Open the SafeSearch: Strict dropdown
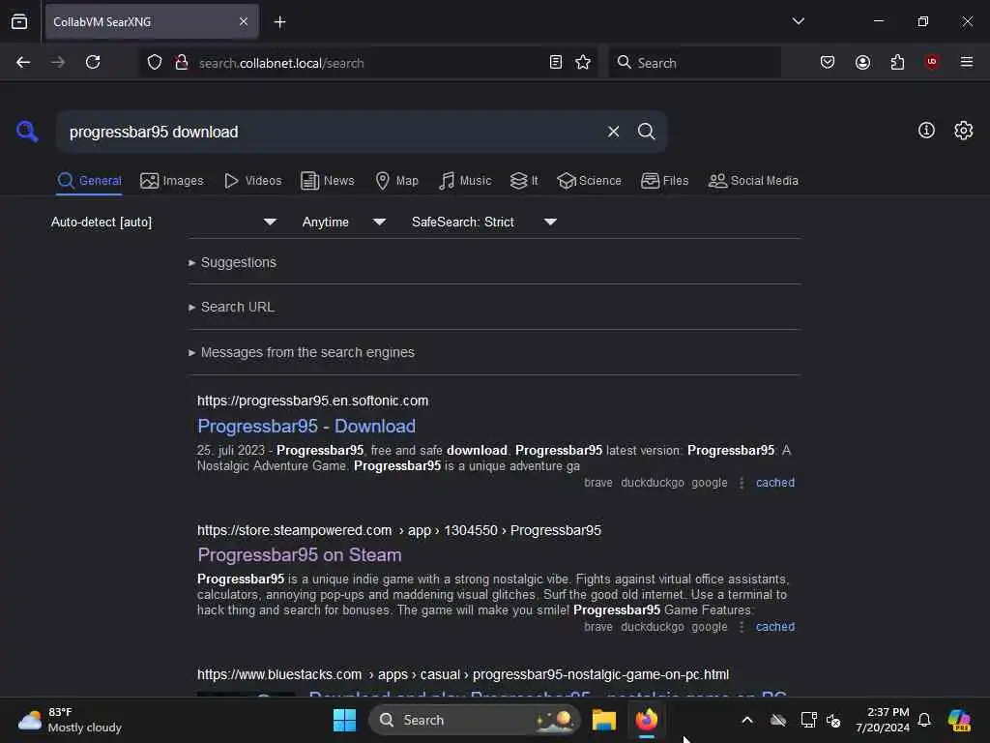This screenshot has width=990, height=743. pyautogui.click(x=484, y=222)
